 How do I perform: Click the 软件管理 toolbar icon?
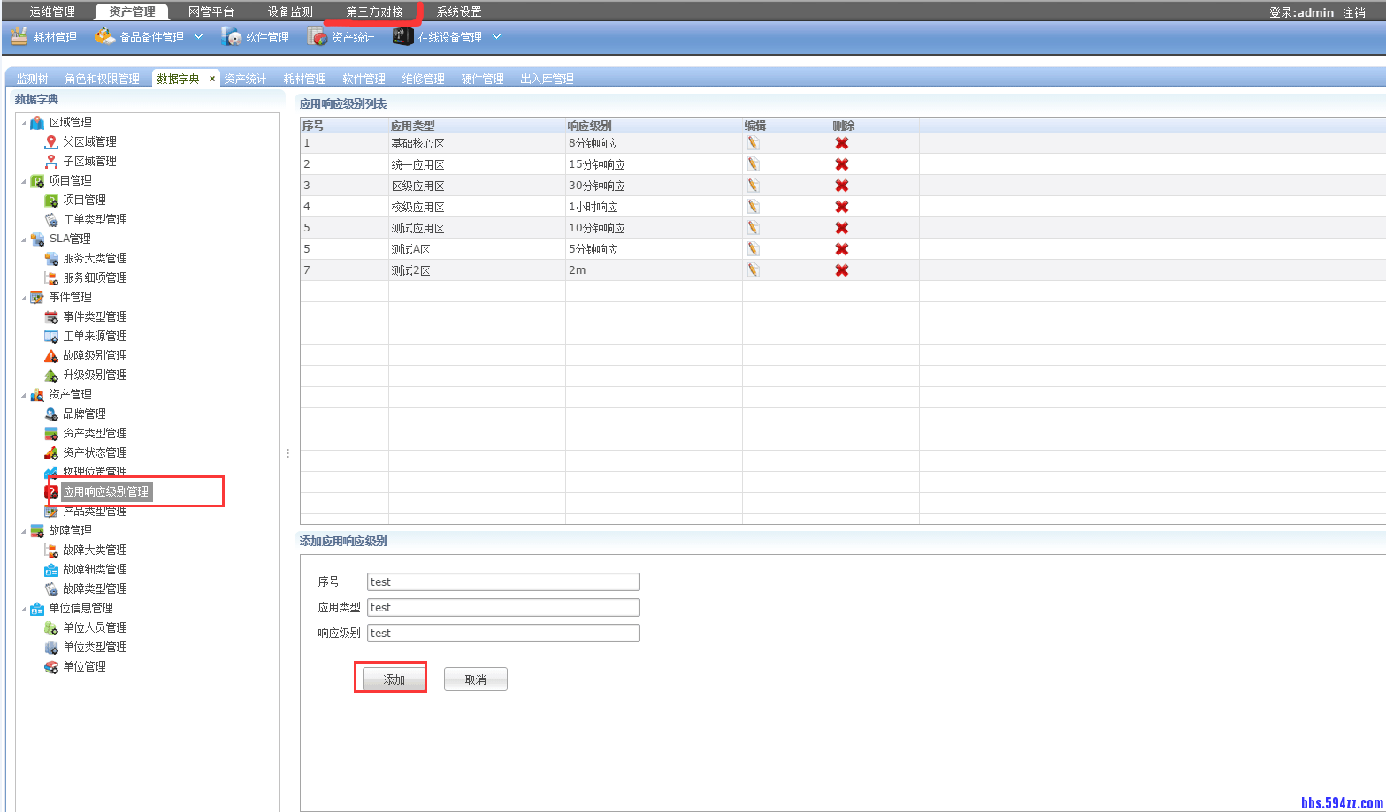coord(256,36)
